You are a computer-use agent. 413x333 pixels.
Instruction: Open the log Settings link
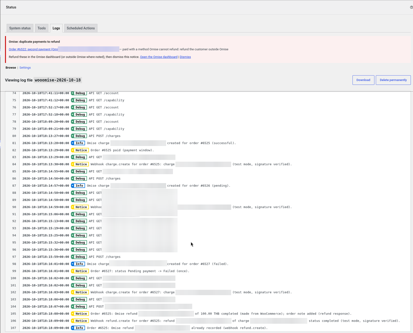(x=25, y=67)
